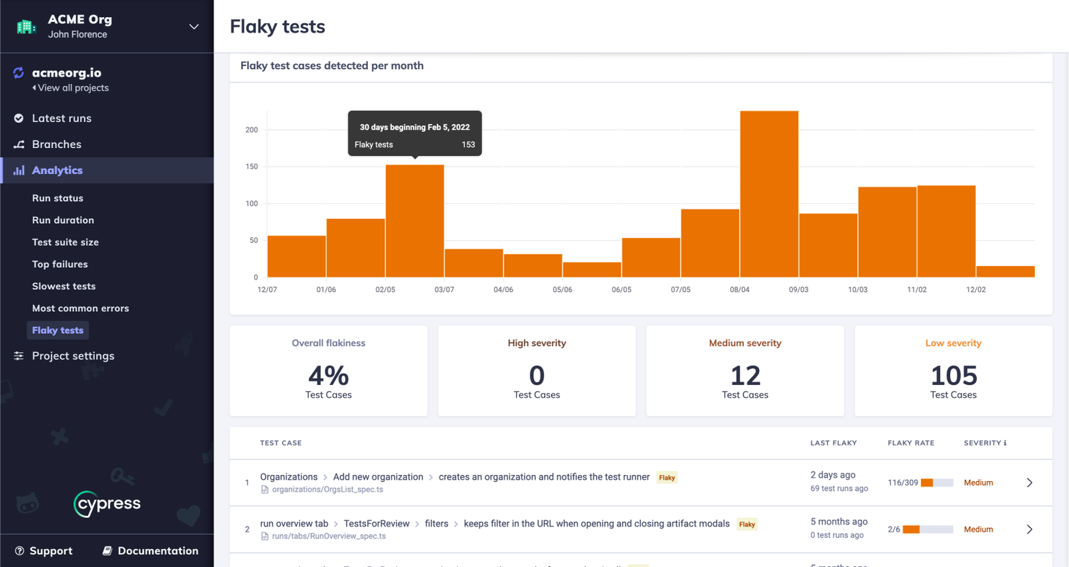1069x567 pixels.
Task: Click the Support question mark icon
Action: click(19, 551)
